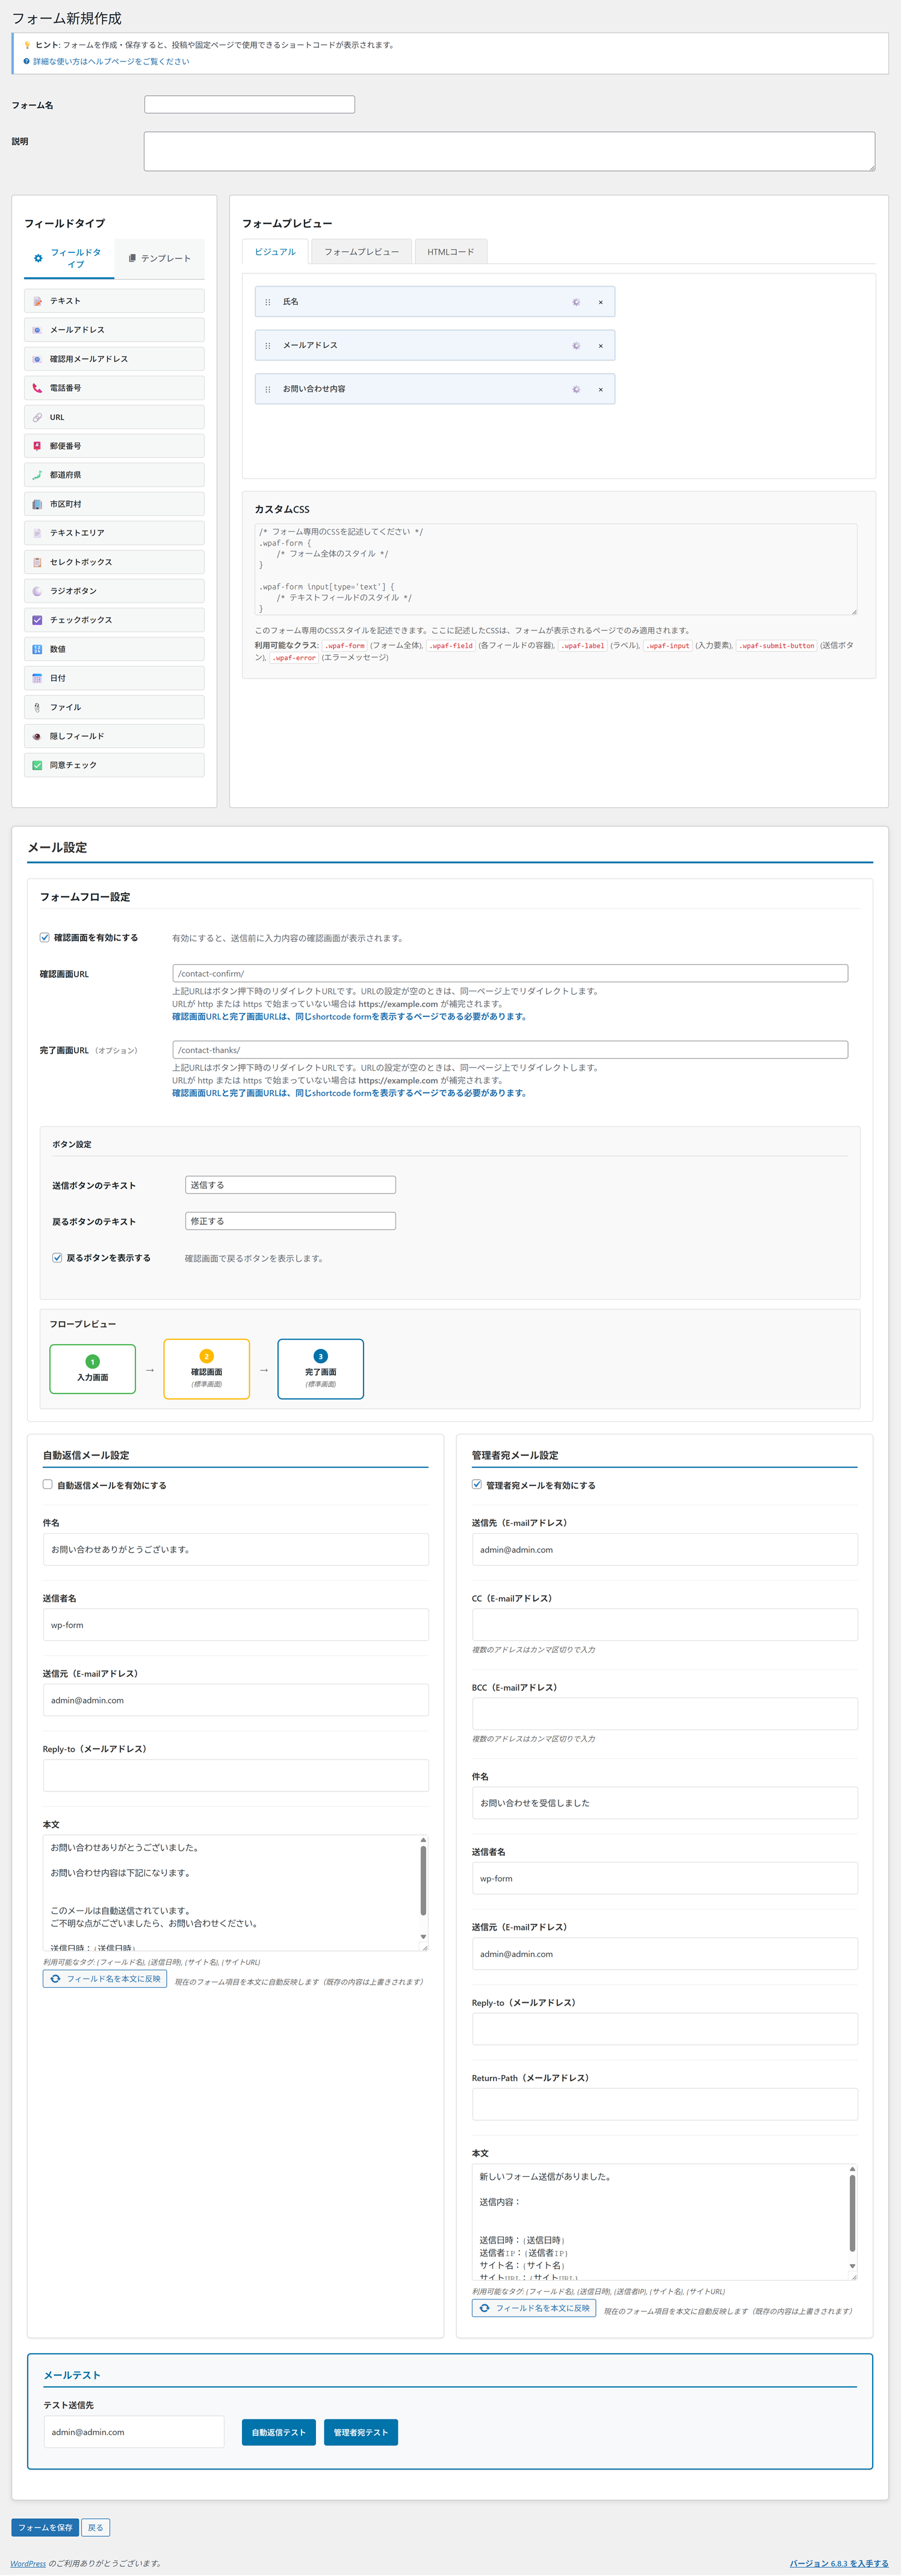This screenshot has height=2576, width=901.
Task: Add a テキストエリア field type
Action: point(114,533)
